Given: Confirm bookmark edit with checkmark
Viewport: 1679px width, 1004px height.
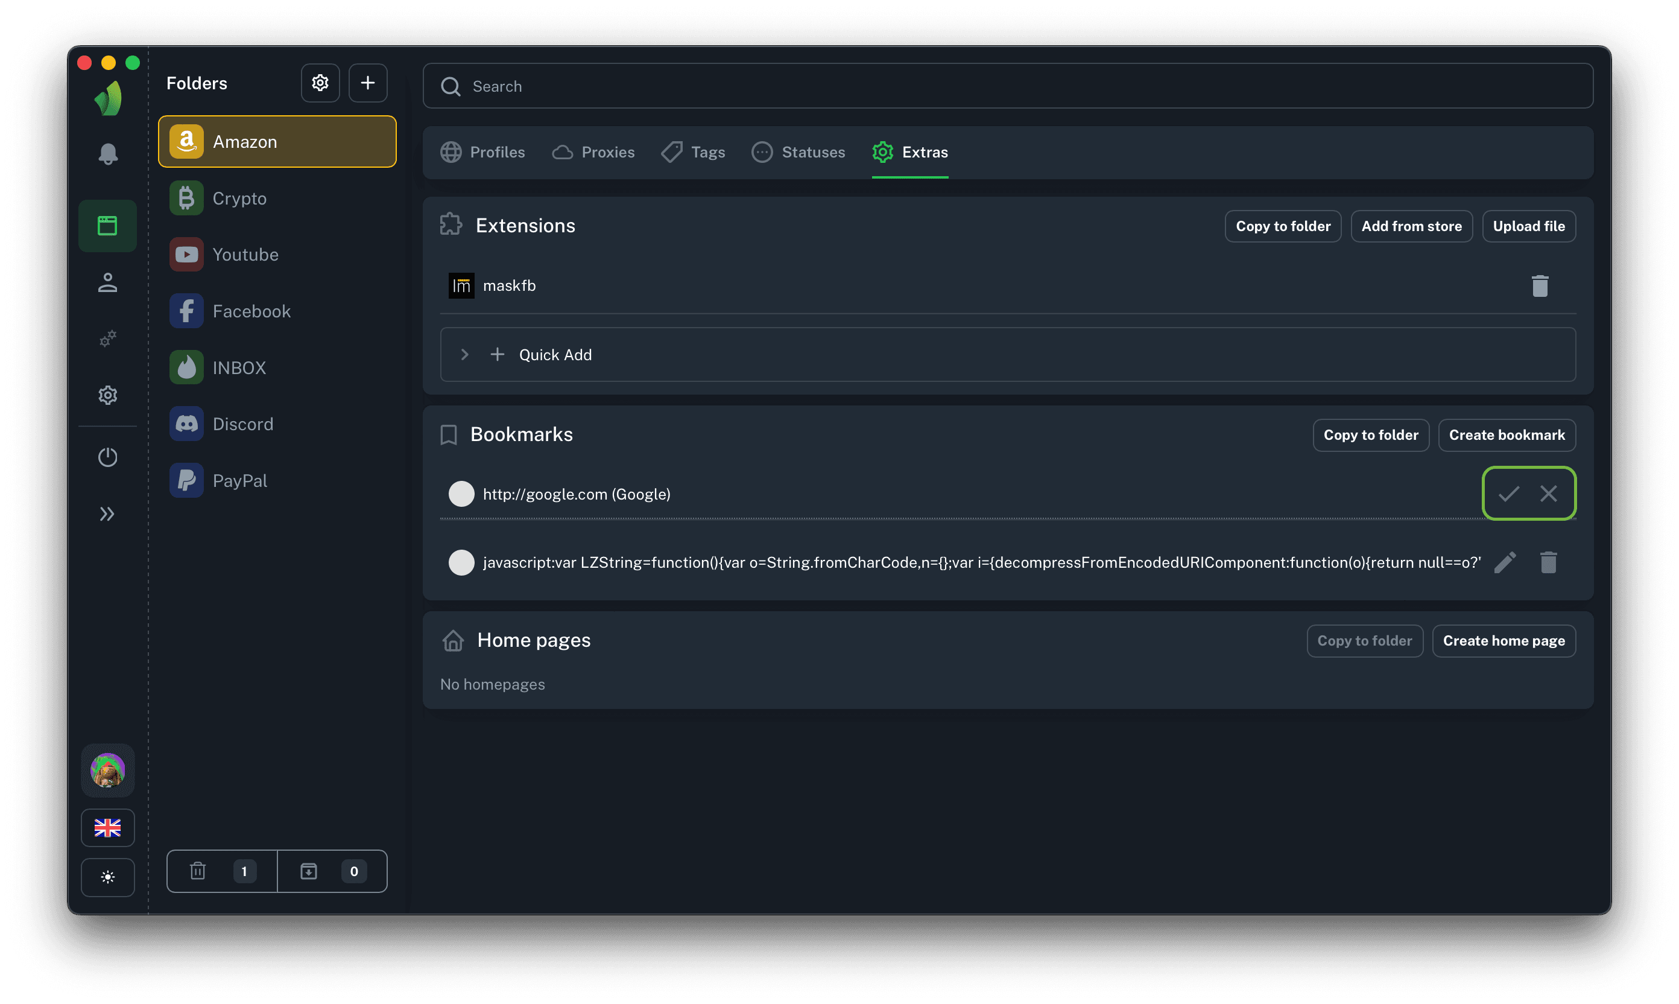Looking at the screenshot, I should (1508, 494).
